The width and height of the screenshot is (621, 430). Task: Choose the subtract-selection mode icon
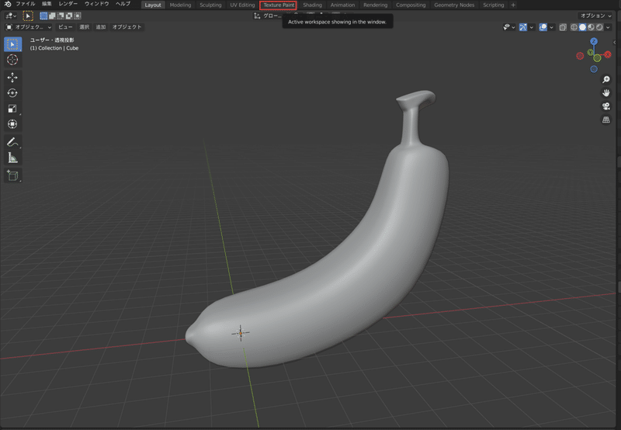pyautogui.click(x=61, y=16)
